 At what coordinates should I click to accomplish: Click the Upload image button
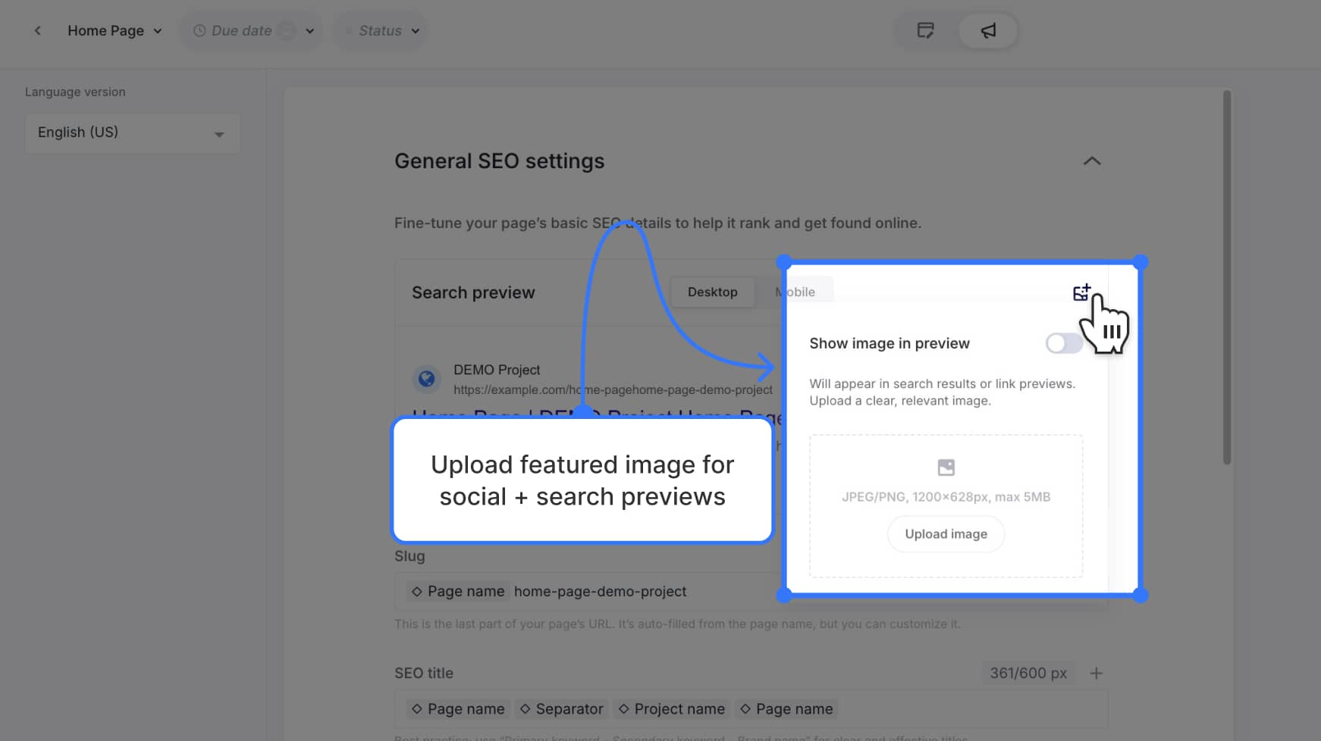coord(946,534)
